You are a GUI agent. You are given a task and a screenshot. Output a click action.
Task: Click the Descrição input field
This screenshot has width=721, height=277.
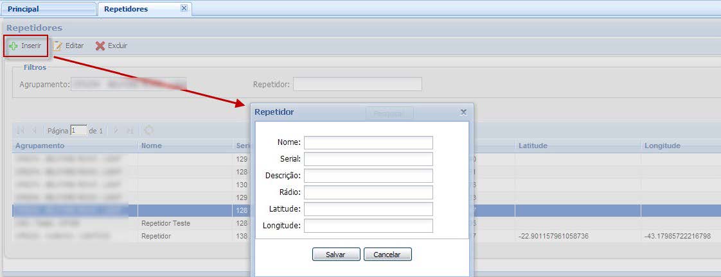point(368,176)
